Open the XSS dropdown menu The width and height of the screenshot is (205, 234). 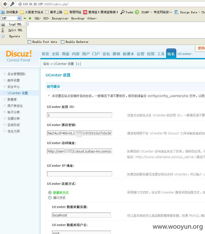(46, 18)
